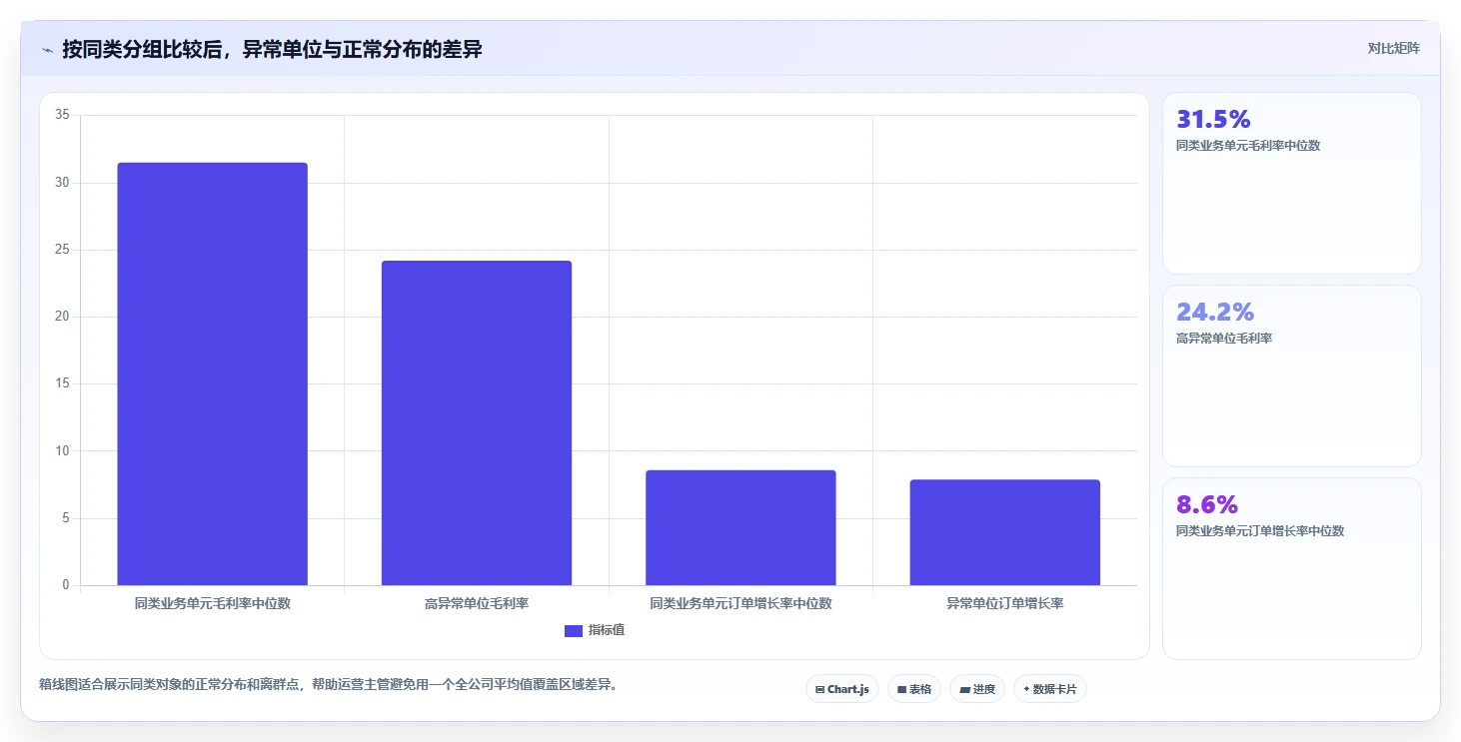Select the 数据卡片 pill tag
This screenshot has width=1461, height=742.
click(x=1050, y=689)
